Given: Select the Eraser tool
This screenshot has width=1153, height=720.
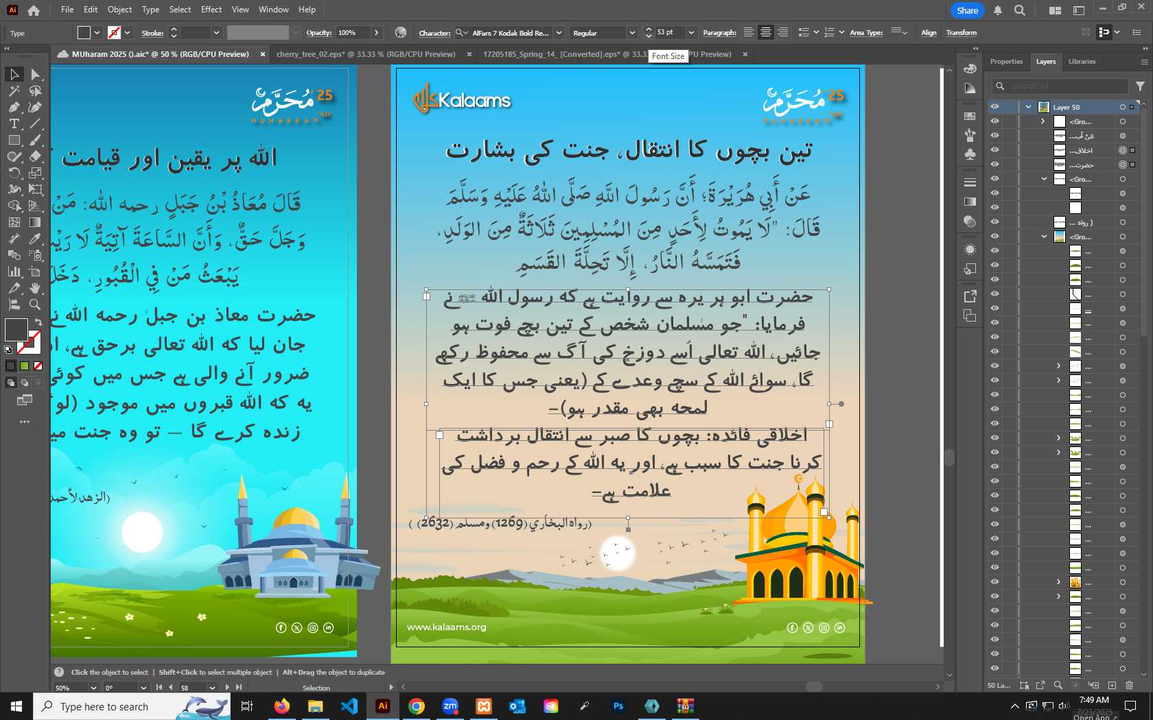Looking at the screenshot, I should pos(35,156).
